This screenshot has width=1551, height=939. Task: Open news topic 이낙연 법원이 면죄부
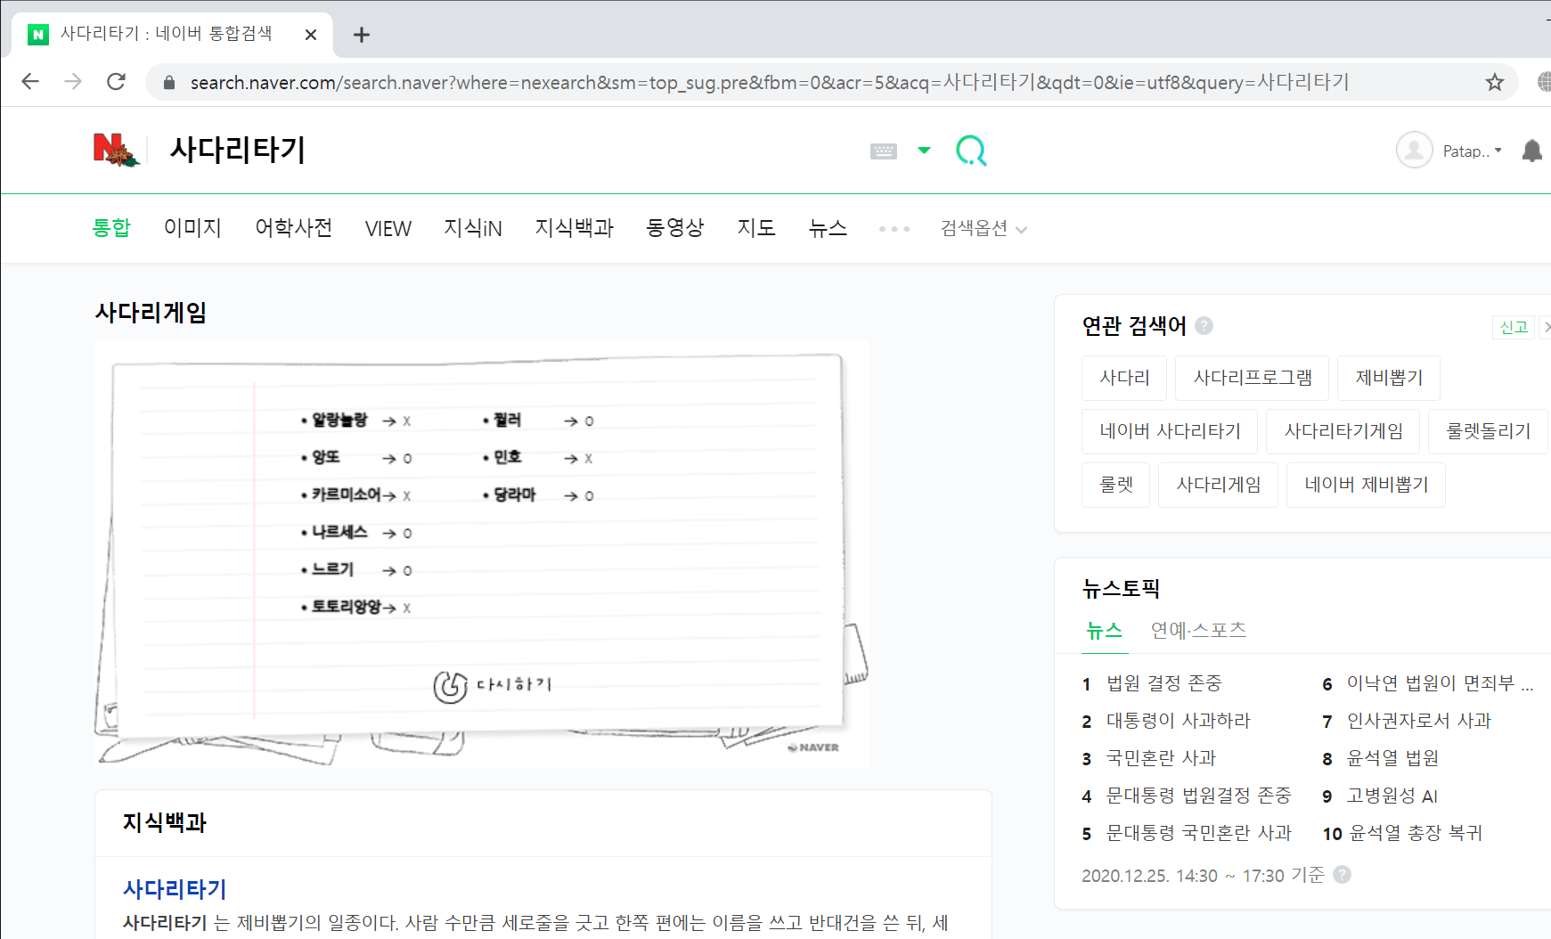pyautogui.click(x=1439, y=683)
